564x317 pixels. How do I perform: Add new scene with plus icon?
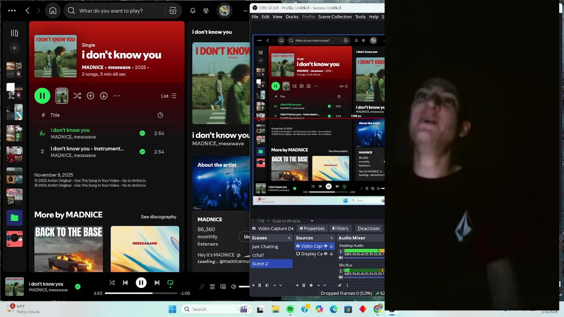[253, 285]
